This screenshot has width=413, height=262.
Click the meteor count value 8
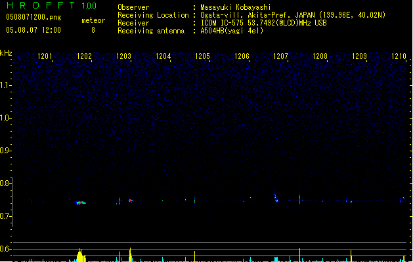93,30
